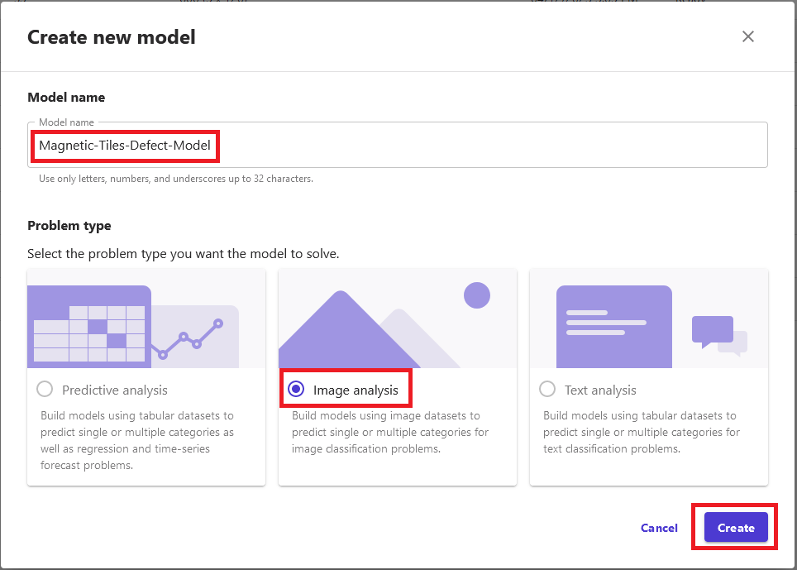
Task: Click the Predictive analysis description text
Action: point(137,440)
